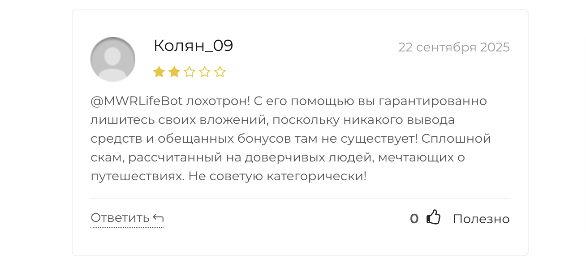Click the Ответить reply link

(120, 218)
